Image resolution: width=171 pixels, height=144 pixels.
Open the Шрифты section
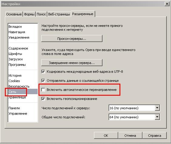click(15, 54)
